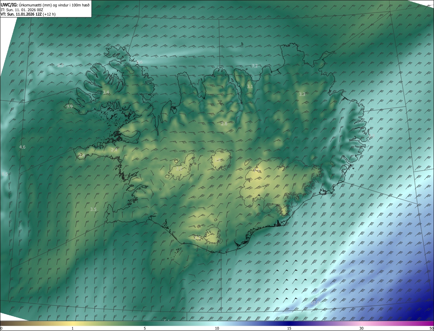
Task: Click the 7.2 value label on the map
Action: [254, 66]
